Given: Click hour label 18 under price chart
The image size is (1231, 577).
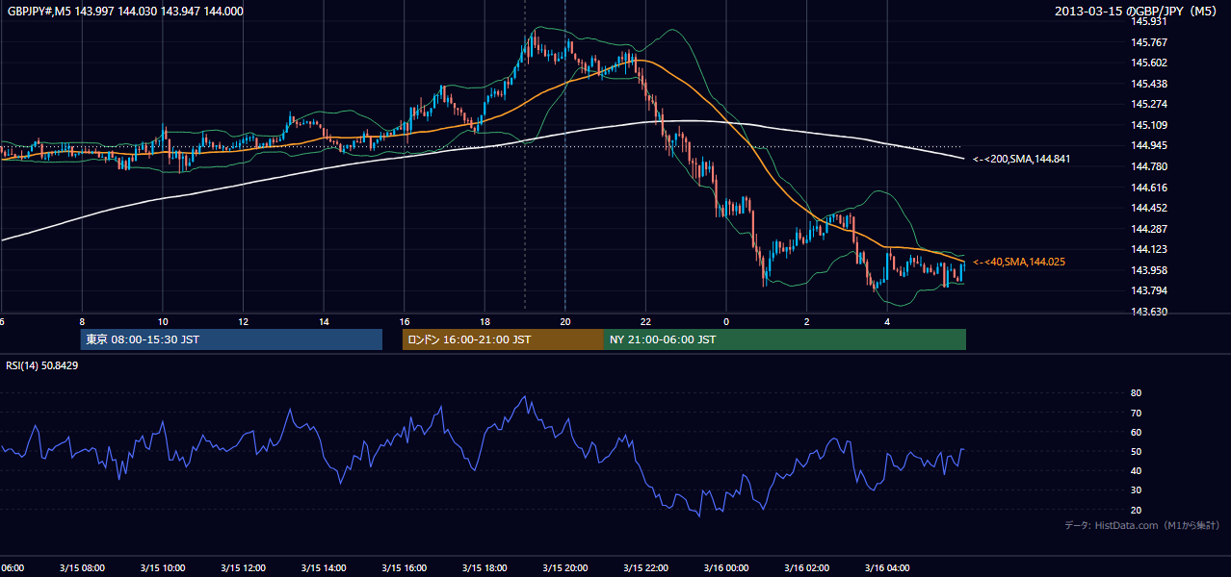Looking at the screenshot, I should click(485, 322).
